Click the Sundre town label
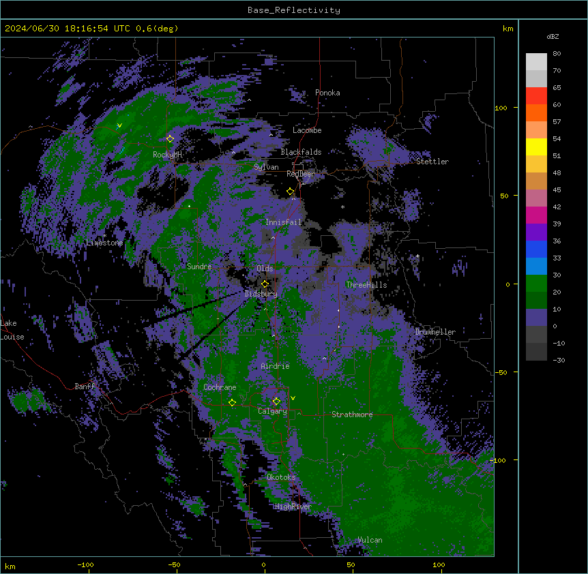Viewport: 588px width, 574px height. (199, 267)
